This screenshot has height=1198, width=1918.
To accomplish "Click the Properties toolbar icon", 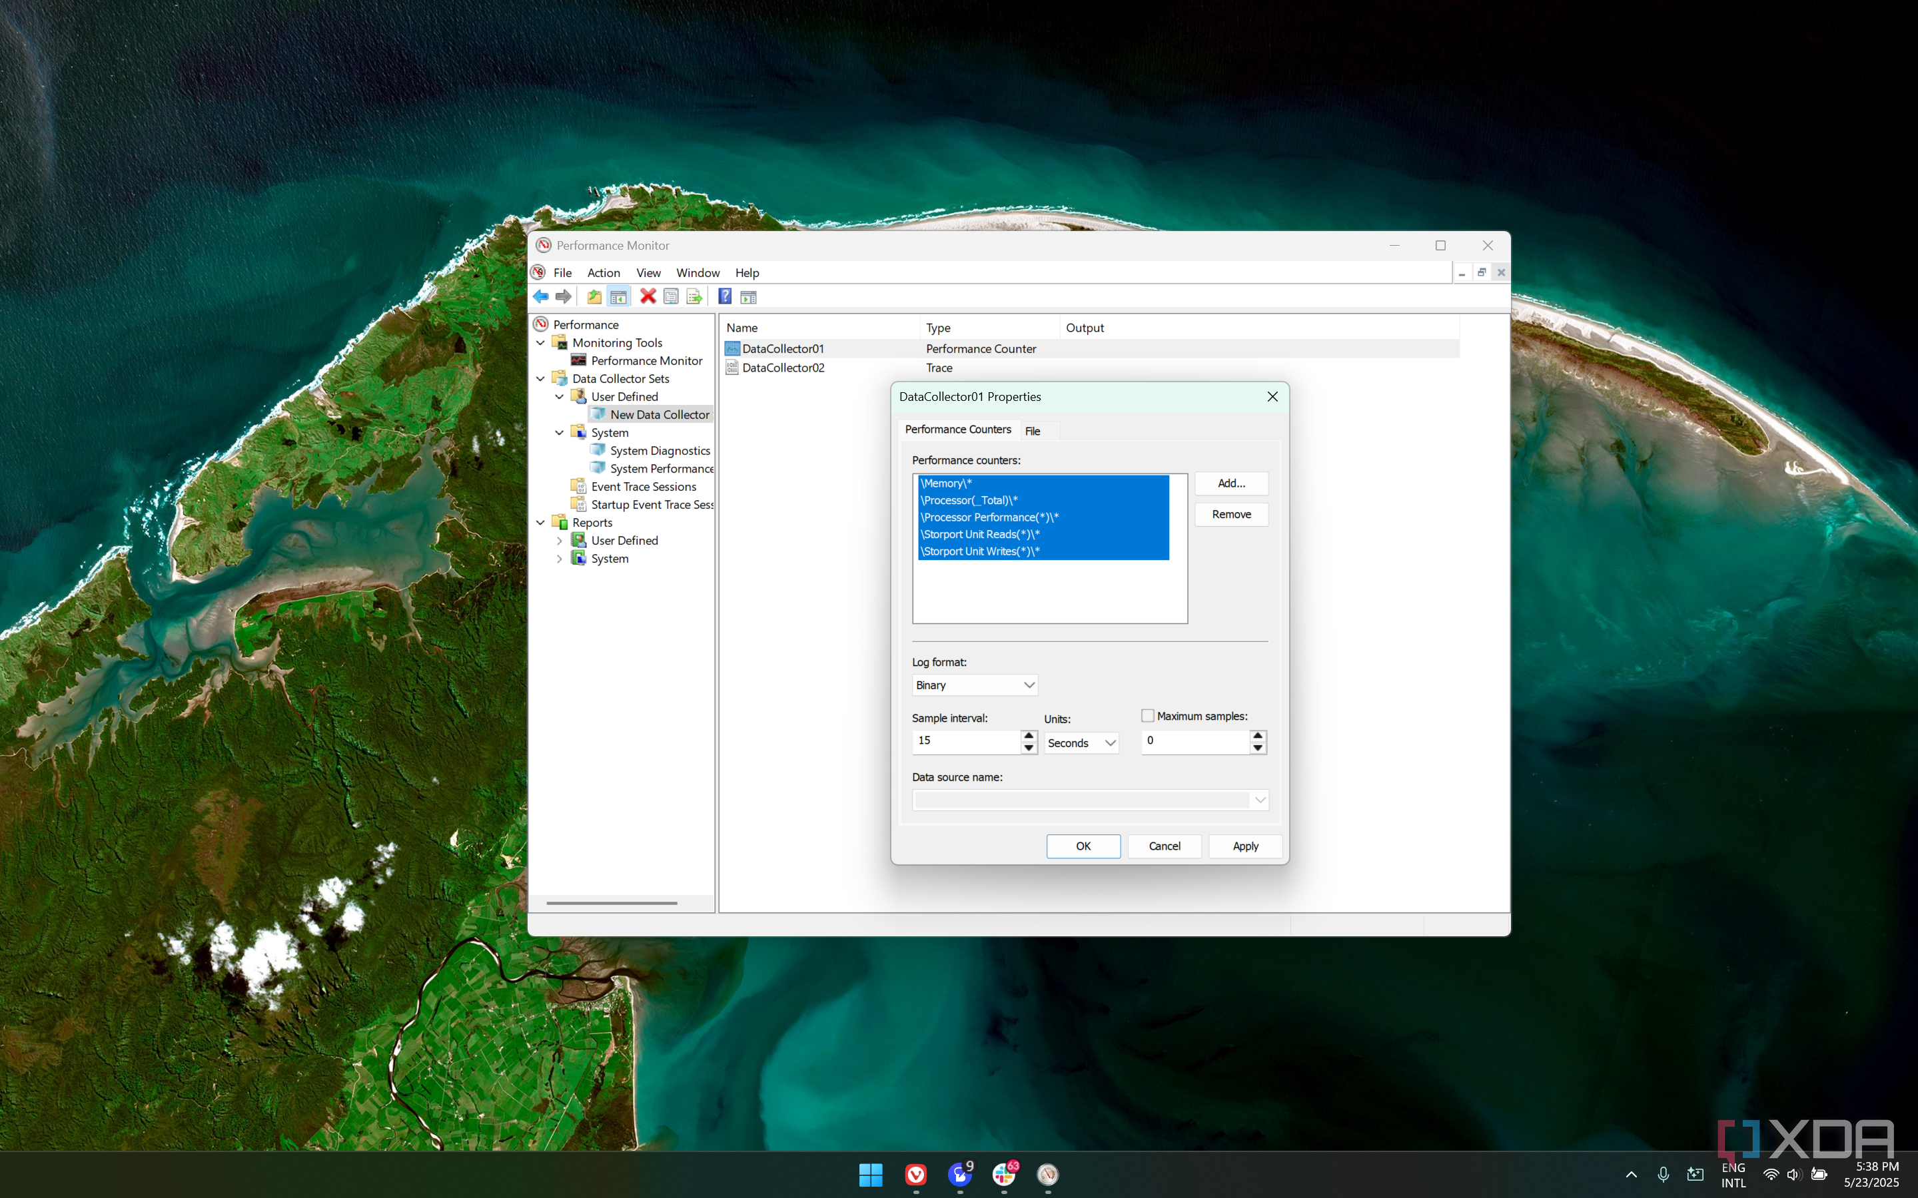I will (670, 296).
